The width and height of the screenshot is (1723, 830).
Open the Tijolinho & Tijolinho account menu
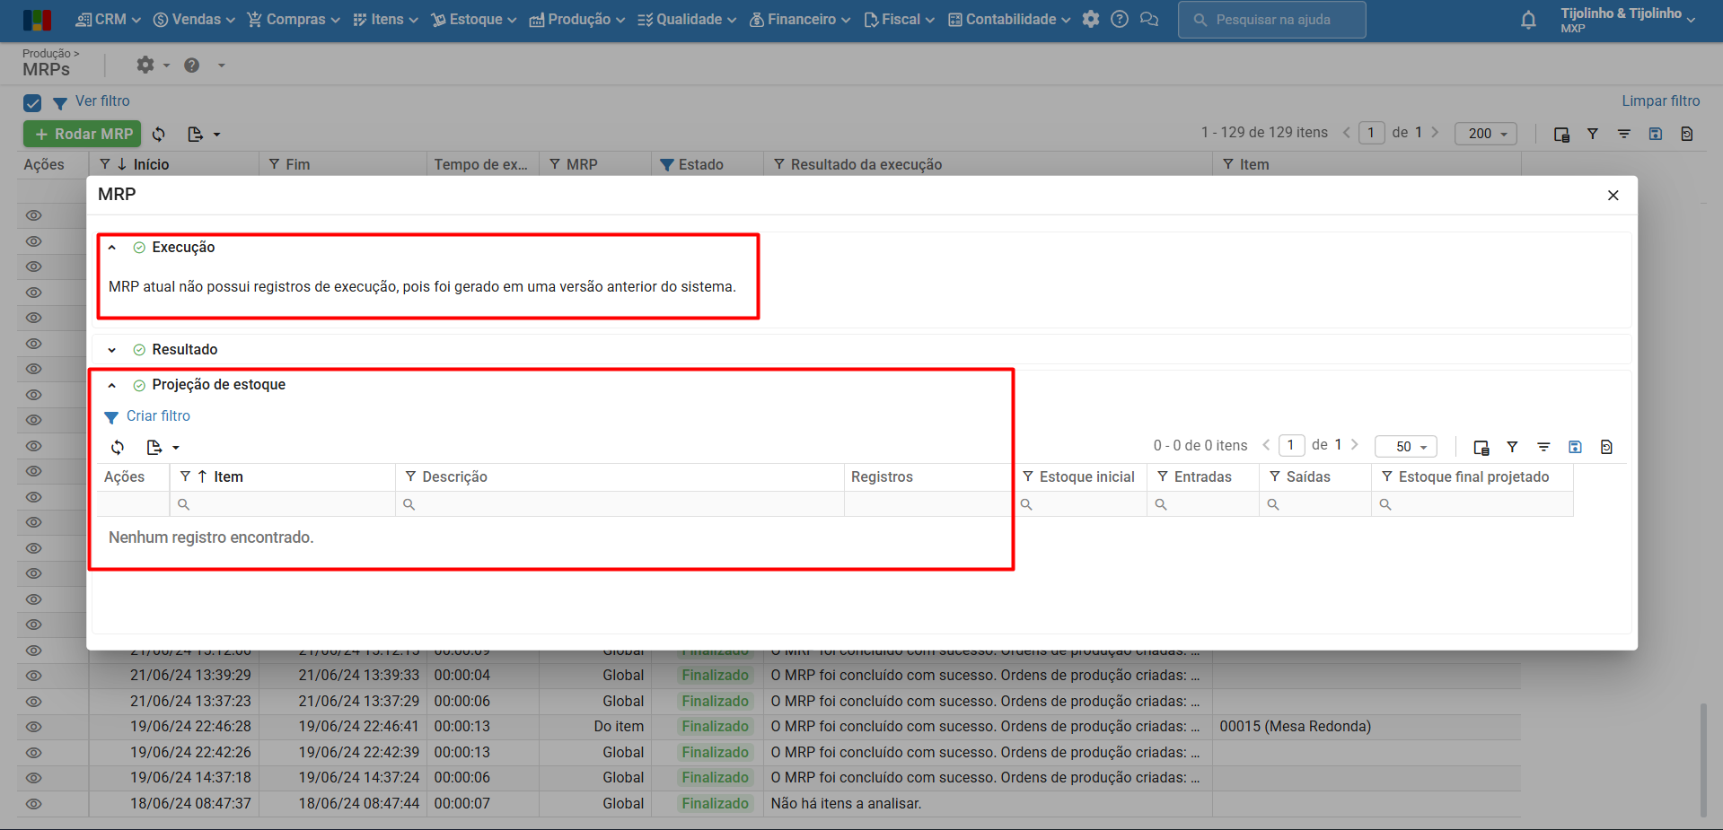(1628, 20)
